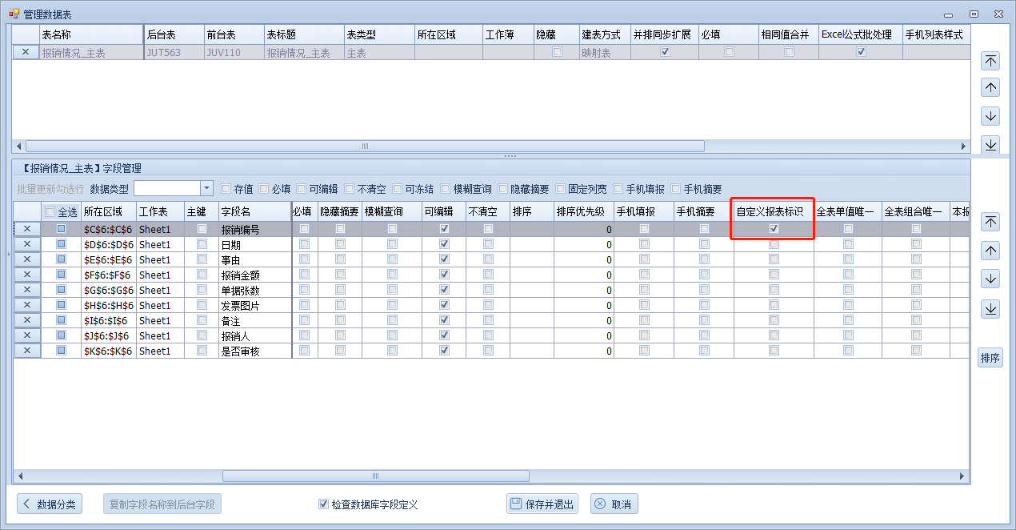Sort by 字段名 column header

(253, 211)
